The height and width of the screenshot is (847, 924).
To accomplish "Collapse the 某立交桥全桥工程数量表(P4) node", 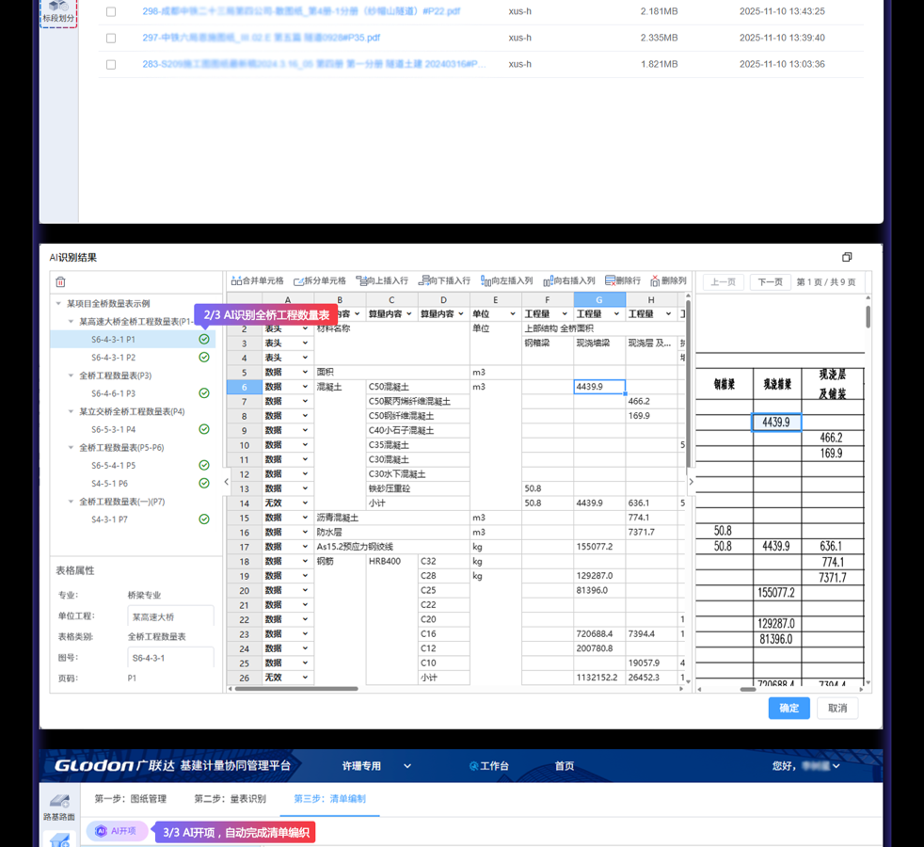I will [72, 411].
